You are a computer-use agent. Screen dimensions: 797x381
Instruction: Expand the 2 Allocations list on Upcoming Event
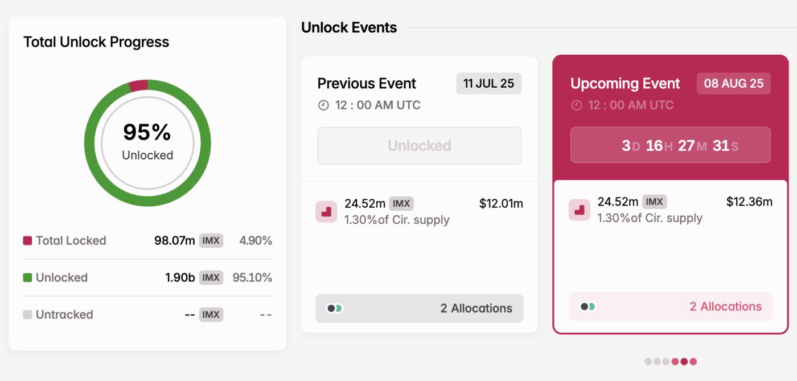pyautogui.click(x=726, y=306)
